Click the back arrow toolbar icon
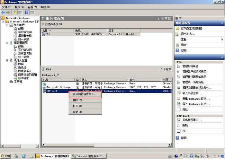The height and width of the screenshot is (159, 225). pyautogui.click(x=3, y=12)
